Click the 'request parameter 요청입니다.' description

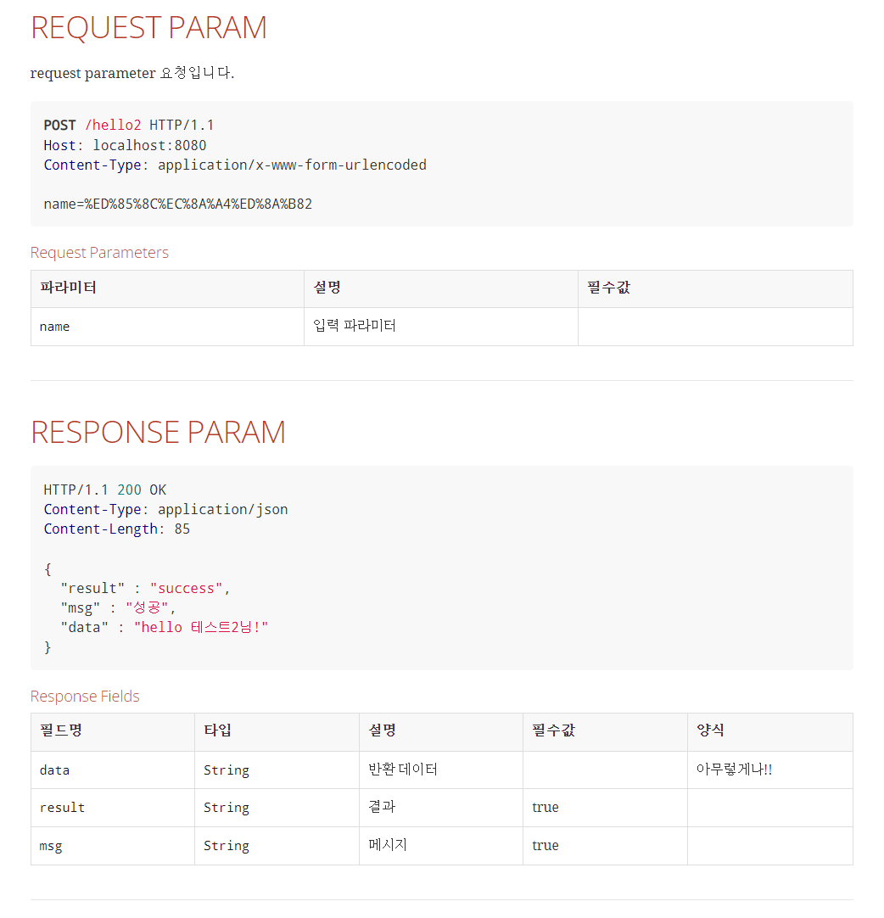(132, 73)
